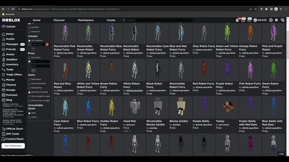Select the Limited filter option
This screenshot has width=289, height=162.
pyautogui.click(x=29, y=27)
